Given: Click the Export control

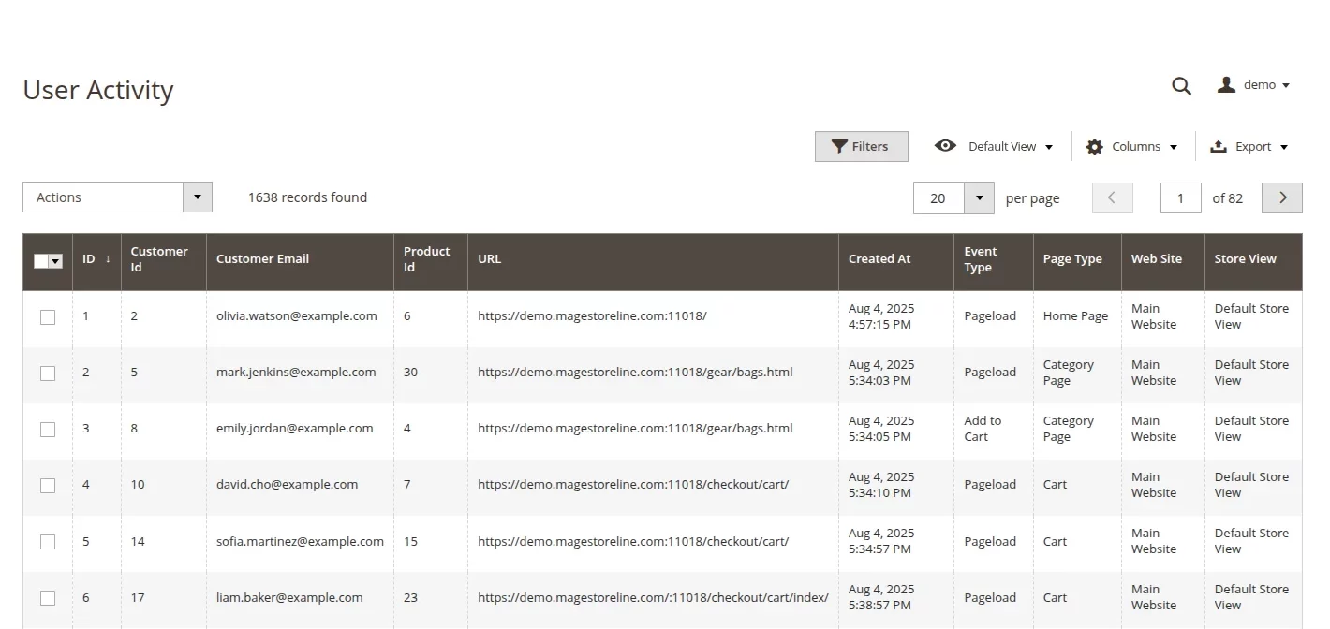Looking at the screenshot, I should [x=1249, y=146].
